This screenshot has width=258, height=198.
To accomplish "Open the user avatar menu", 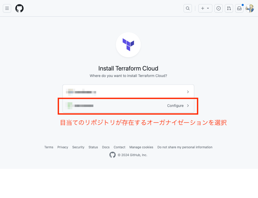I will pyautogui.click(x=250, y=8).
